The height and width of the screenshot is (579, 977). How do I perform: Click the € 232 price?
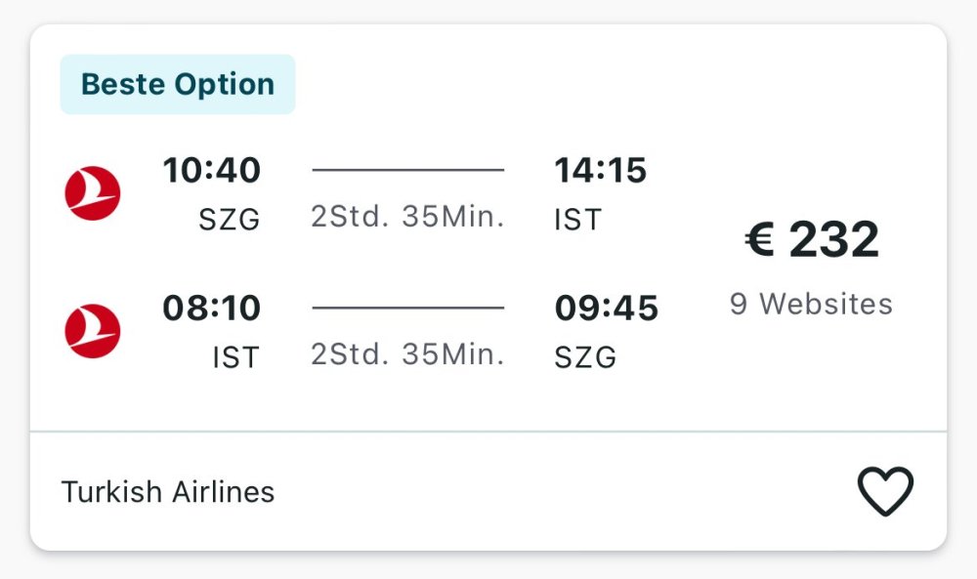click(812, 240)
